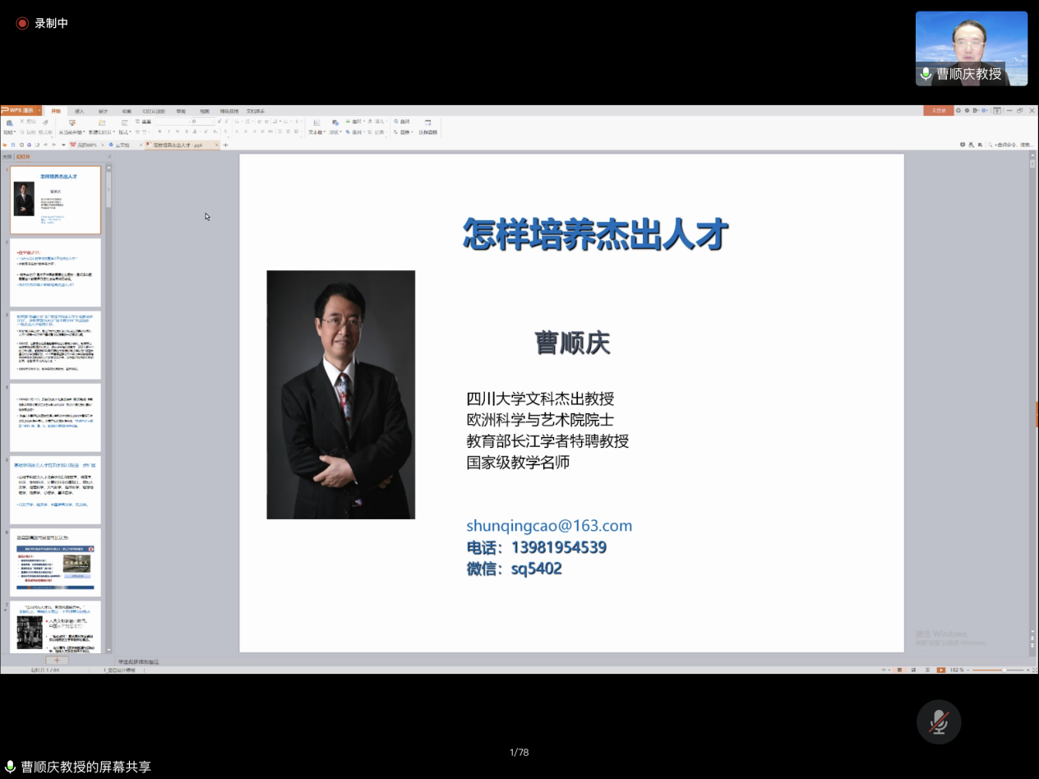The image size is (1039, 779).
Task: Unmute the microphone with the round mic button
Action: coord(939,721)
